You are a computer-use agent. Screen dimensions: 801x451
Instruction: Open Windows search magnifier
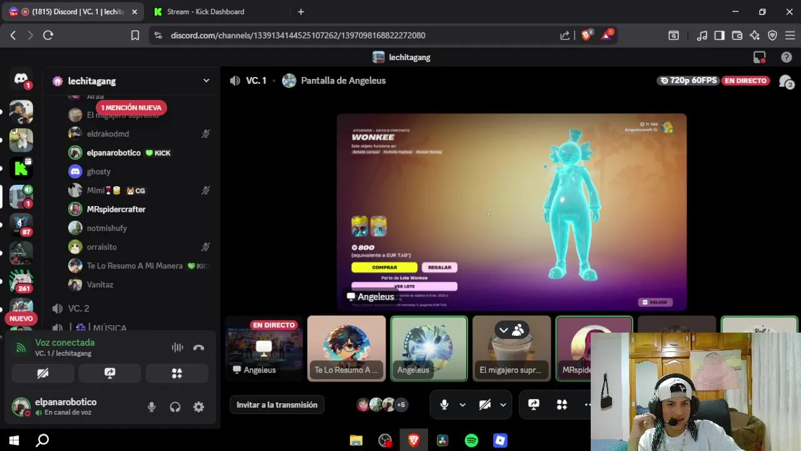coord(43,440)
